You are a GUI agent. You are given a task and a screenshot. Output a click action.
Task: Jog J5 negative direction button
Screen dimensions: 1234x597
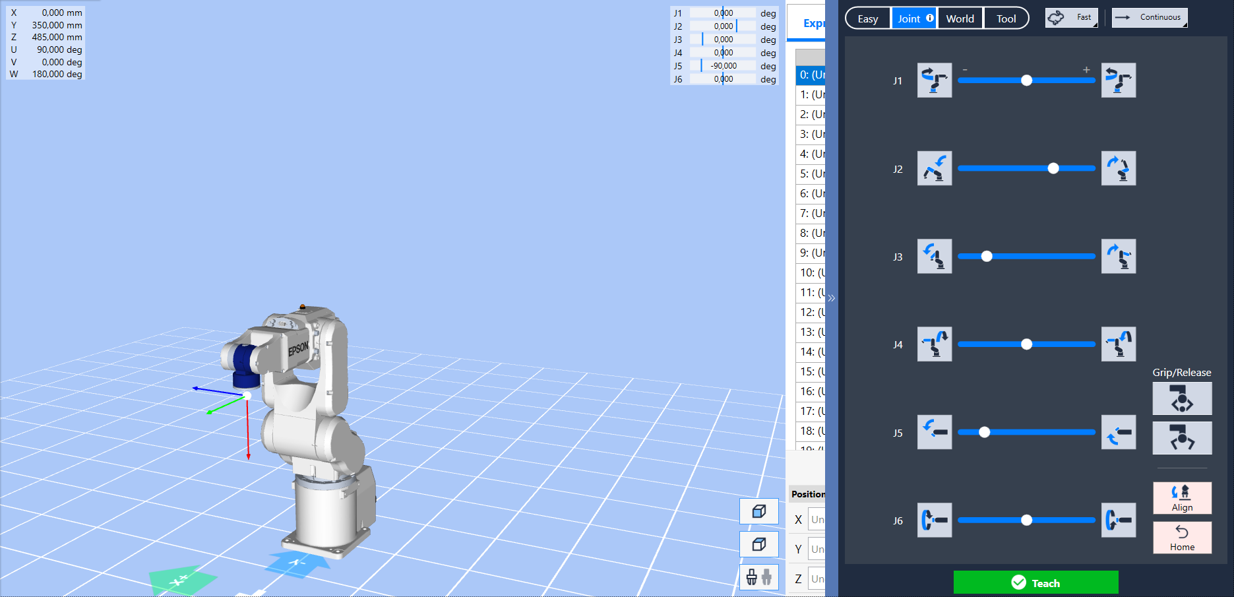934,432
